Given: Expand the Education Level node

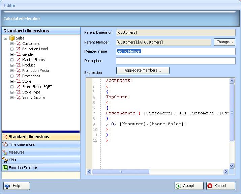Looking at the screenshot, I should (x=12, y=49).
